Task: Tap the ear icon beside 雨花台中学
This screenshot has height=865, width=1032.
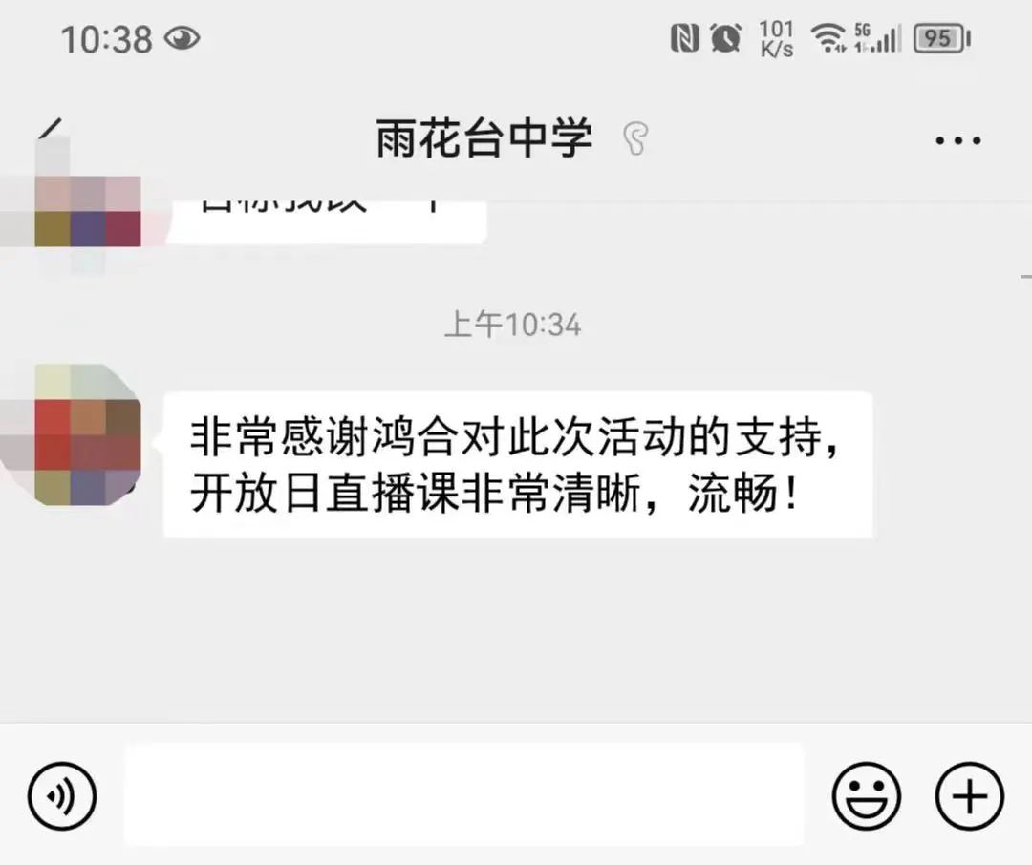Action: click(x=635, y=138)
